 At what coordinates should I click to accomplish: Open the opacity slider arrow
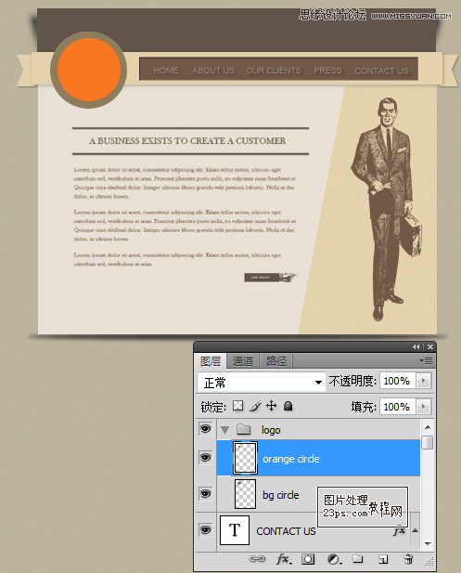pyautogui.click(x=423, y=381)
